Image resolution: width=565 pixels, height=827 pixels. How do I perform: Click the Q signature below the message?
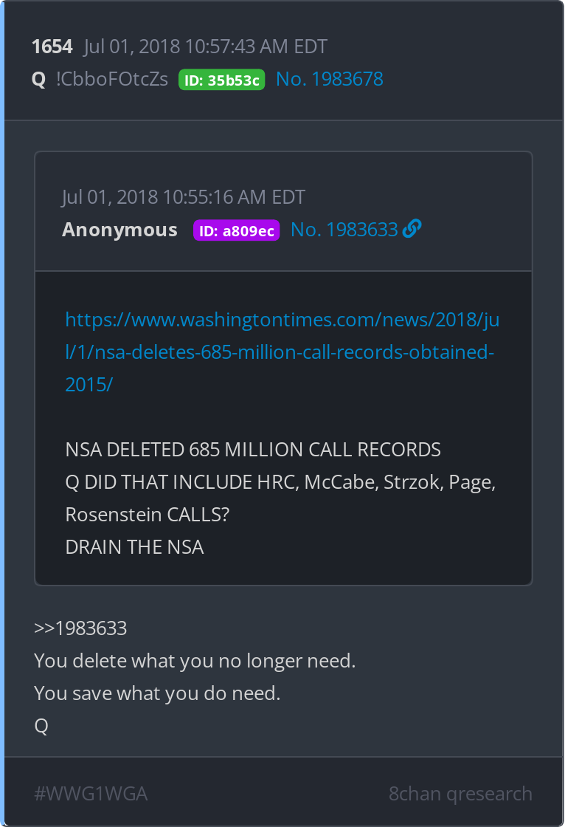point(41,726)
